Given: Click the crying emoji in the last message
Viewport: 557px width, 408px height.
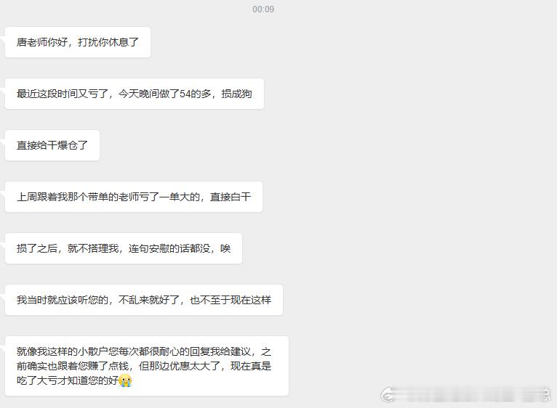Looking at the screenshot, I should tap(125, 380).
